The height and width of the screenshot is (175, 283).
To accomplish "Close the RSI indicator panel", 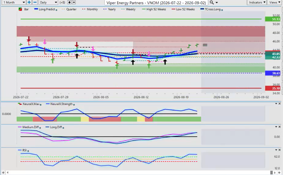I will pyautogui.click(x=279, y=150).
